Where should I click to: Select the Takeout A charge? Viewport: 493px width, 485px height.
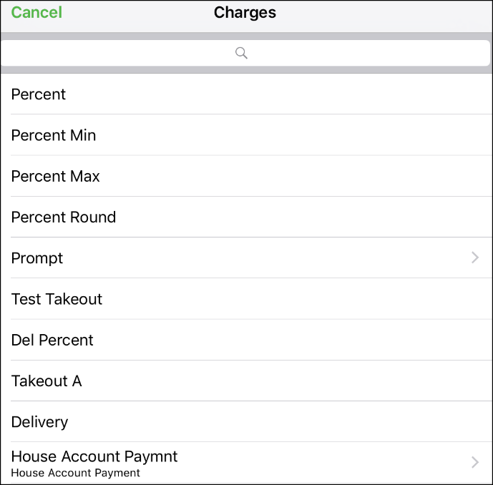tap(246, 381)
